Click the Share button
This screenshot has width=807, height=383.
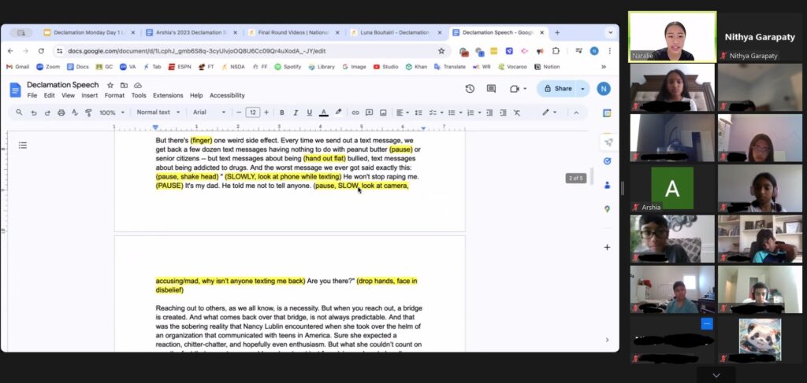point(556,89)
